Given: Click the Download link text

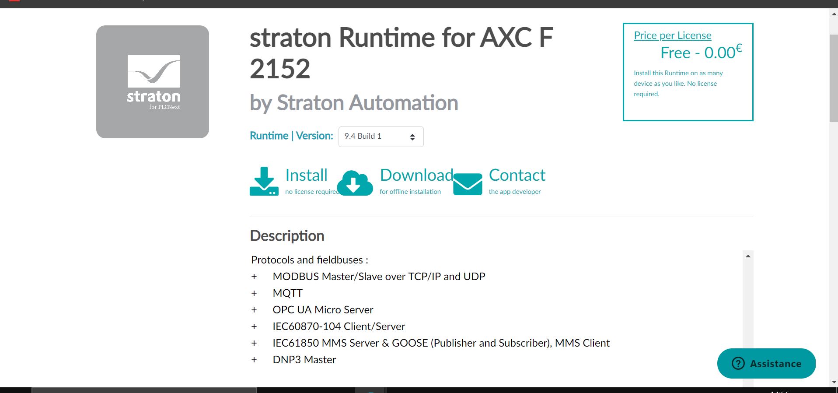Looking at the screenshot, I should (416, 175).
